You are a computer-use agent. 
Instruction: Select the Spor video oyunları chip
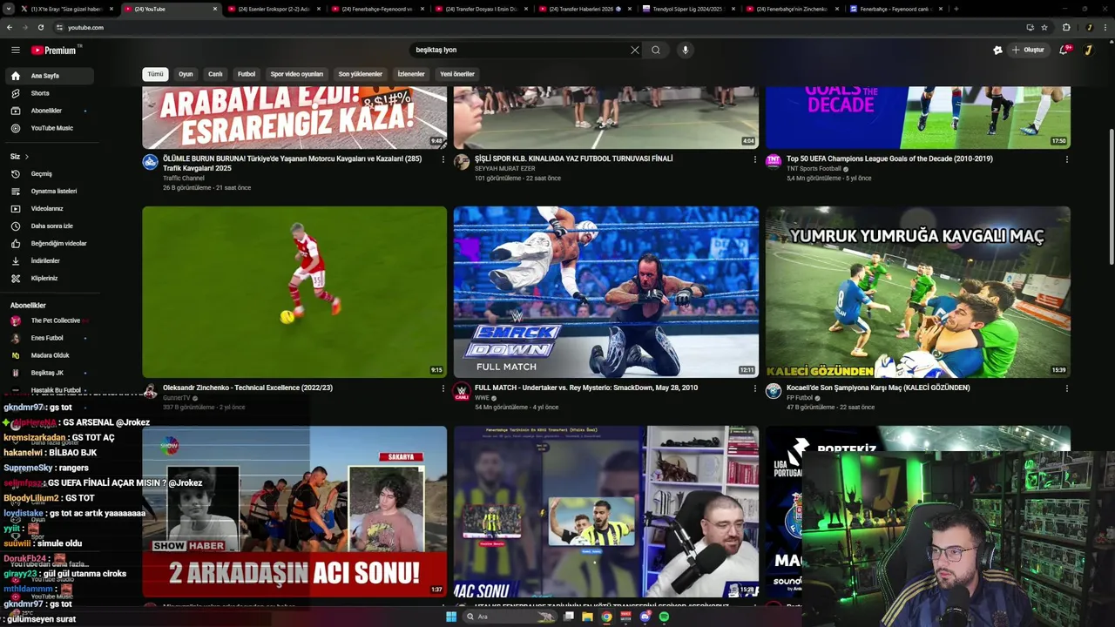[x=296, y=74]
